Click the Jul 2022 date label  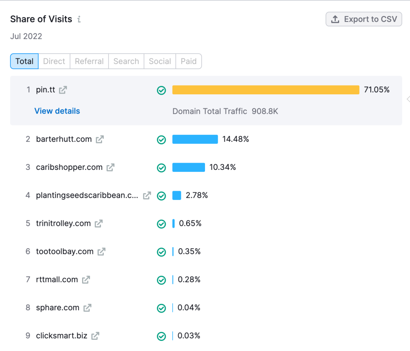pyautogui.click(x=26, y=36)
